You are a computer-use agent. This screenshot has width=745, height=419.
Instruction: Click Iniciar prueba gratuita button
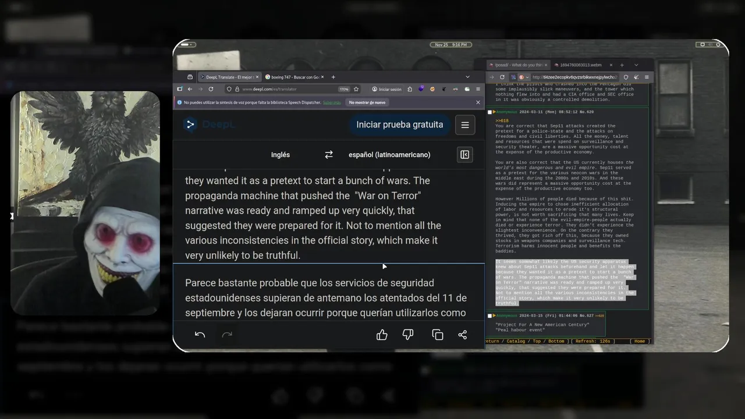(400, 125)
